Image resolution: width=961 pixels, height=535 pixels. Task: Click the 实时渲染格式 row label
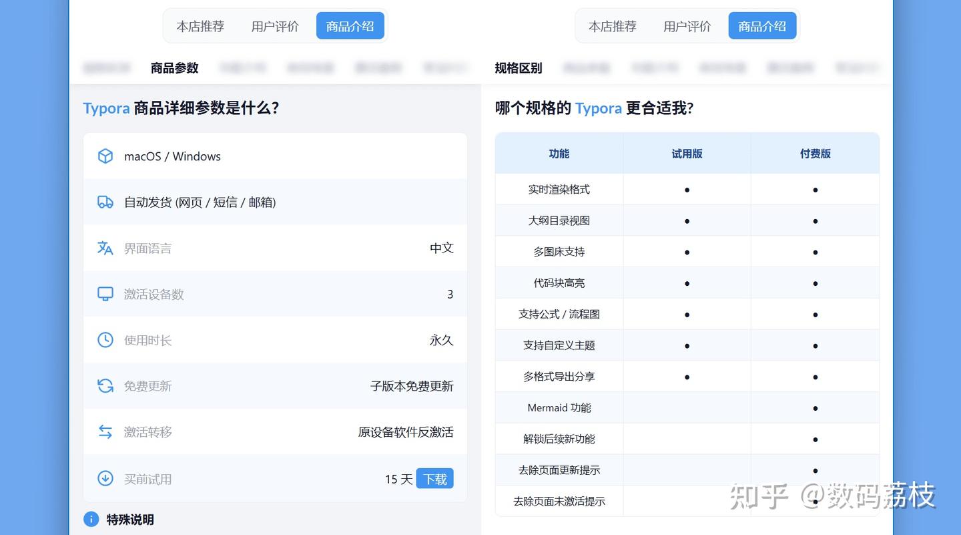[x=559, y=190]
